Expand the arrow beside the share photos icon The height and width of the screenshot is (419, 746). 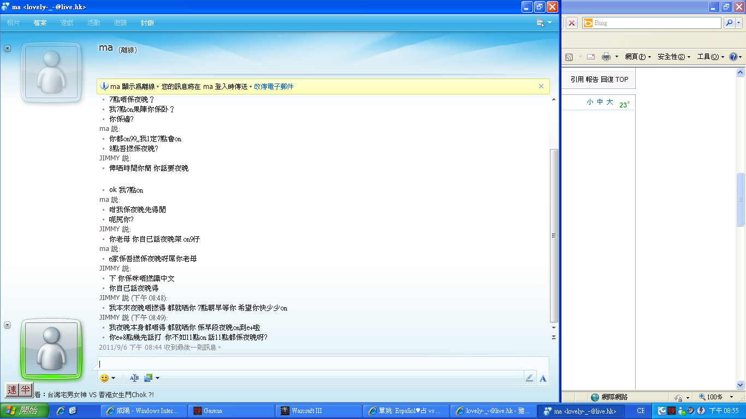[157, 378]
